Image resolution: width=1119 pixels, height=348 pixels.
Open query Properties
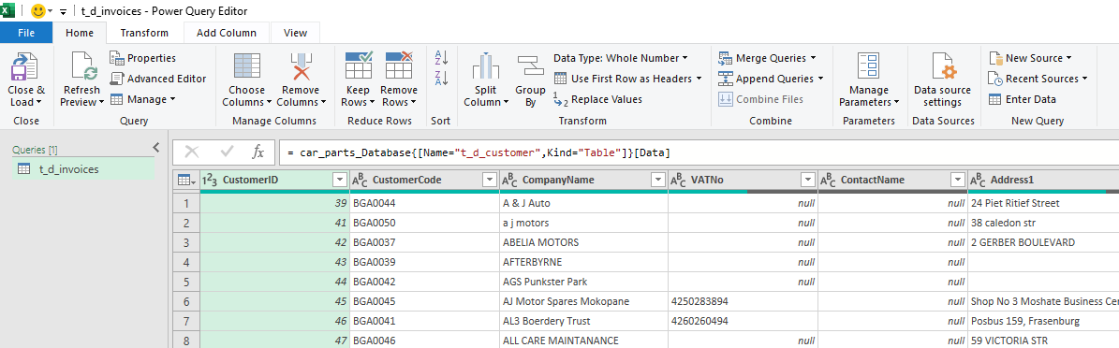click(x=142, y=58)
